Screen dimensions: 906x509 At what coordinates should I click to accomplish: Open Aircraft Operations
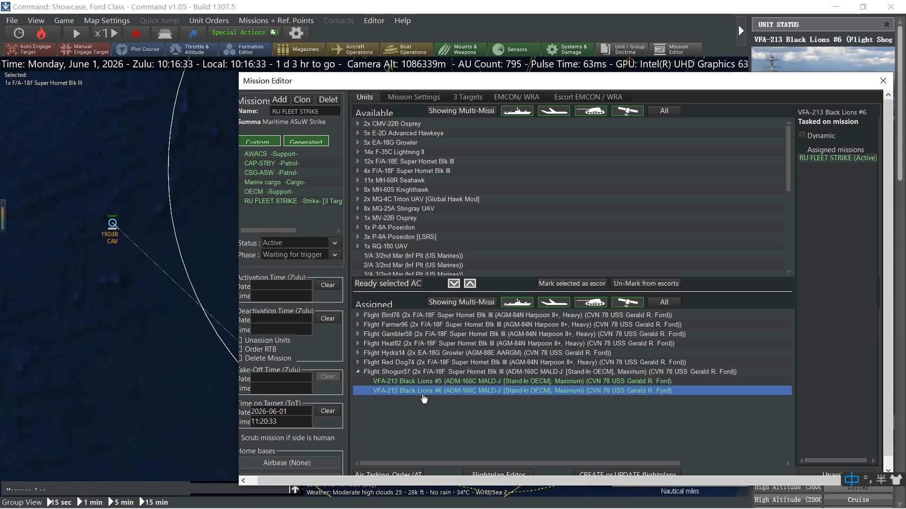point(353,49)
